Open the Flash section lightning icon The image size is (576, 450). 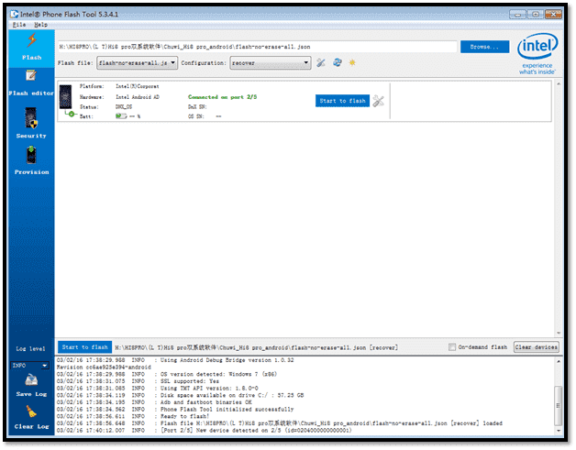[x=31, y=40]
